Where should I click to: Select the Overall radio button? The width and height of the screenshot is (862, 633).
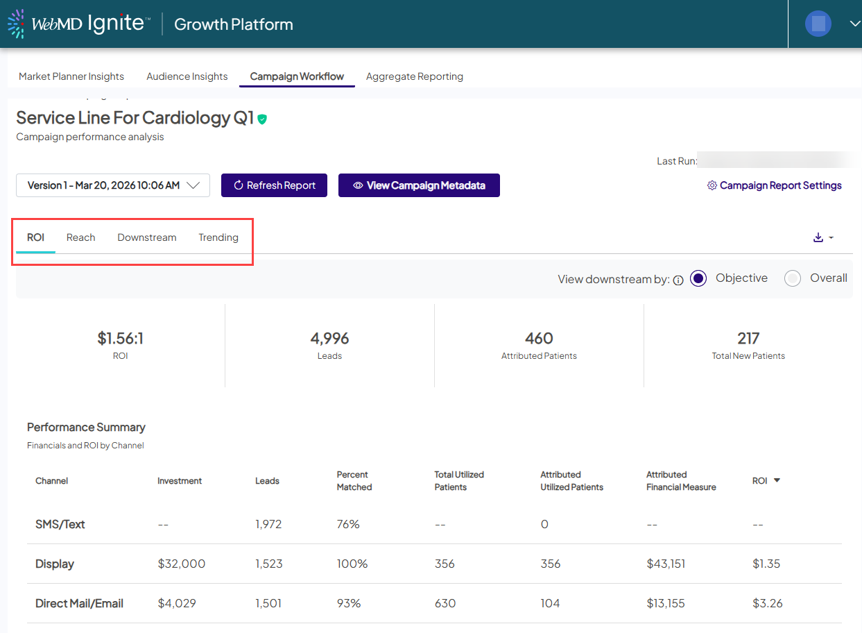pos(793,278)
